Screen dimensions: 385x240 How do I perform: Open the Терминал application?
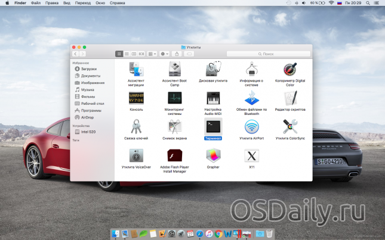213,126
